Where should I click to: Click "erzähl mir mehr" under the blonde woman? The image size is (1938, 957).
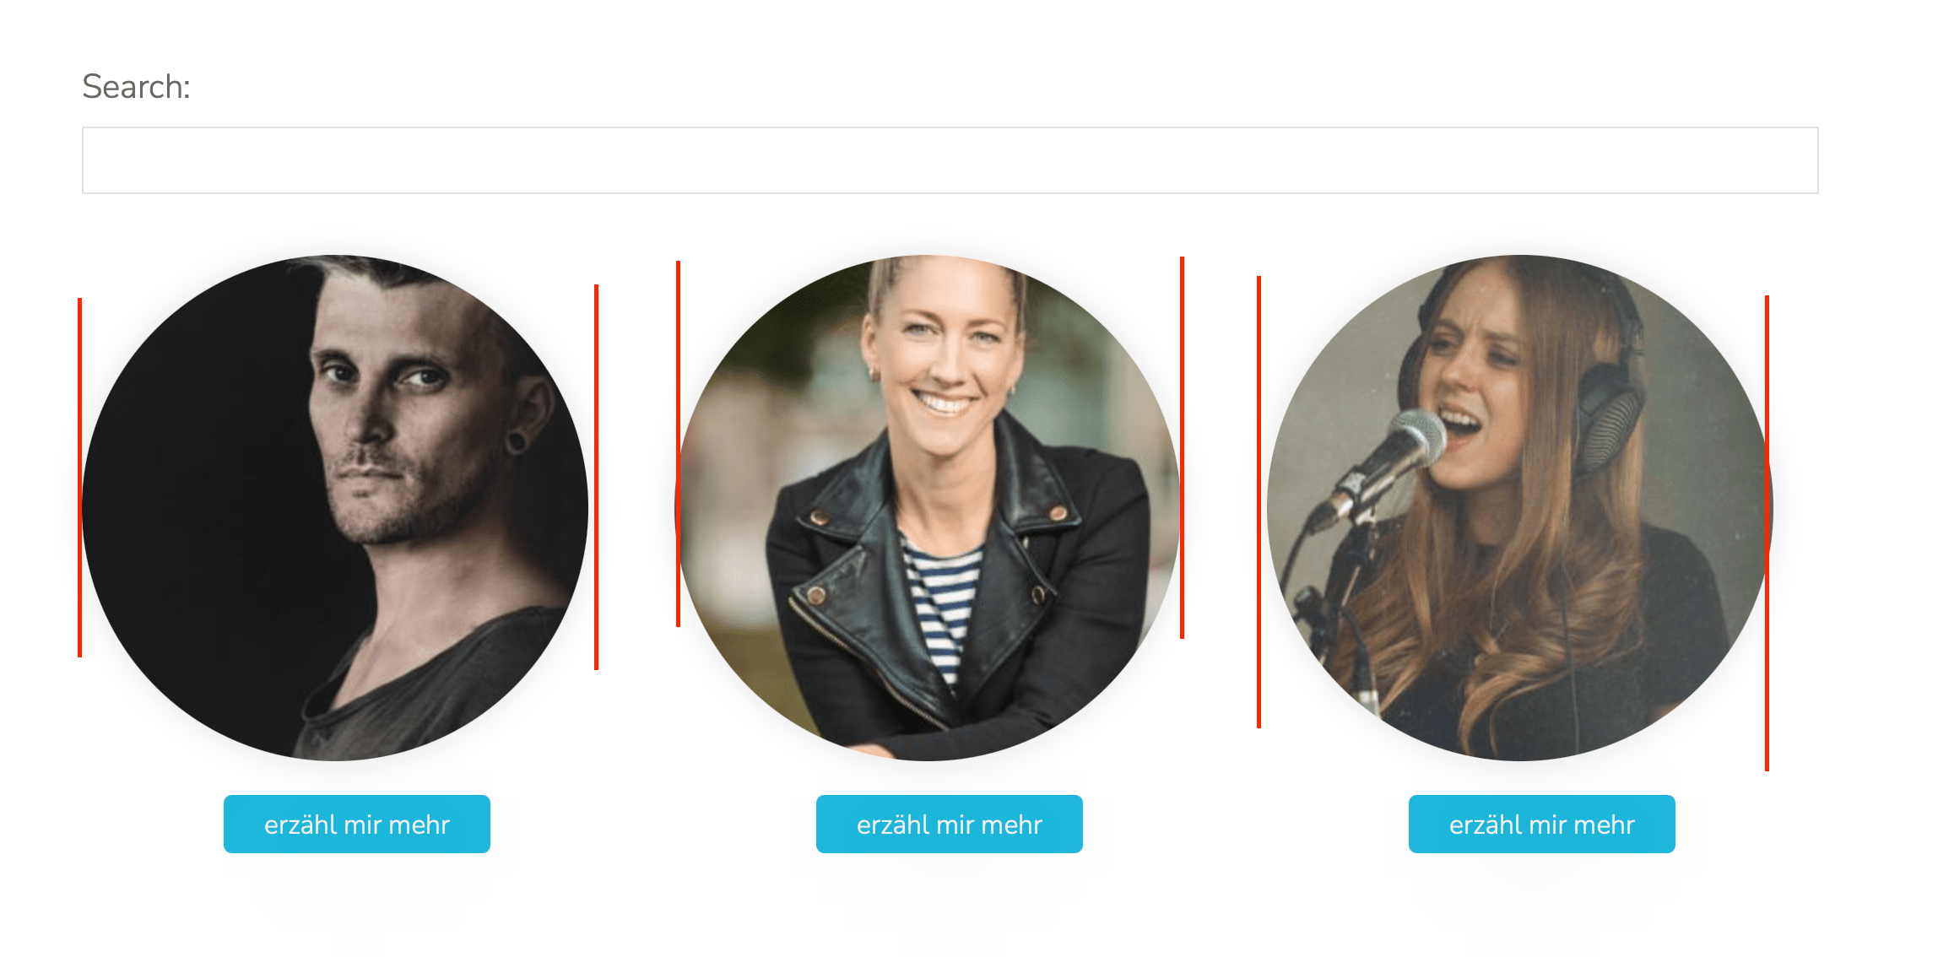950,824
